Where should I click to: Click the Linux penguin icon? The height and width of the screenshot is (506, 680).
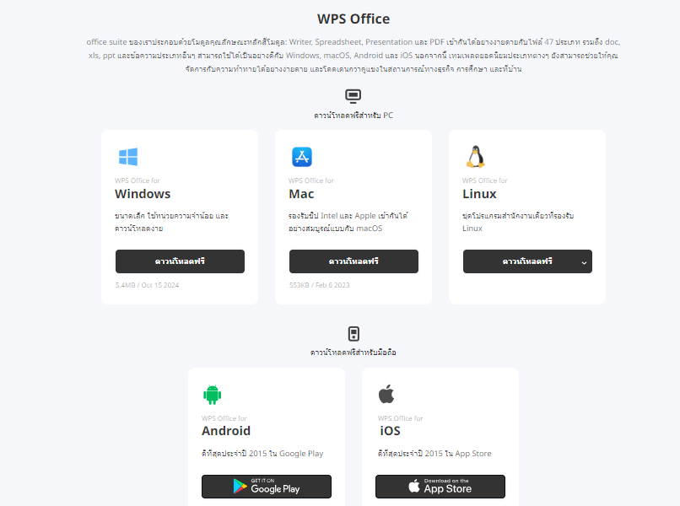tap(475, 157)
